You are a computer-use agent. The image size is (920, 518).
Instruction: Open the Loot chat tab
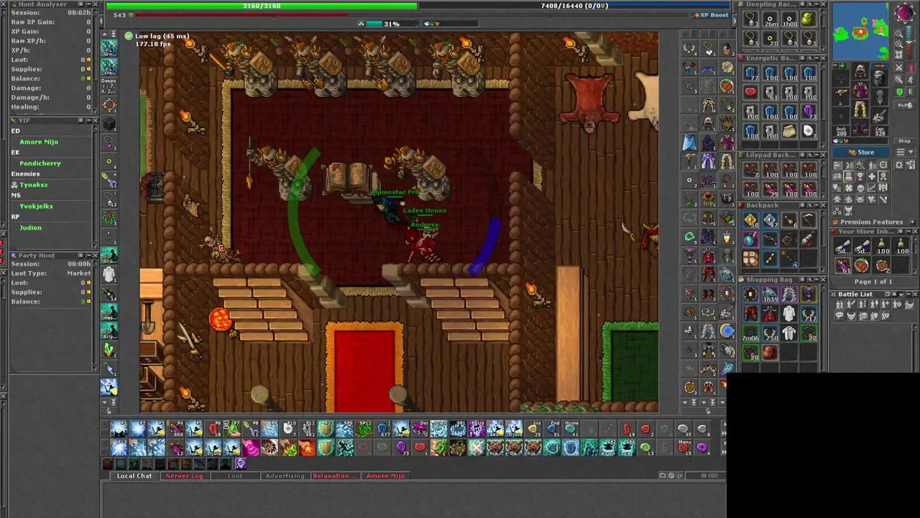click(235, 476)
